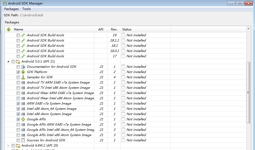Click the Sources for Android SDK icon
Image resolution: width=255 pixels, height=150 pixels.
pos(23,140)
